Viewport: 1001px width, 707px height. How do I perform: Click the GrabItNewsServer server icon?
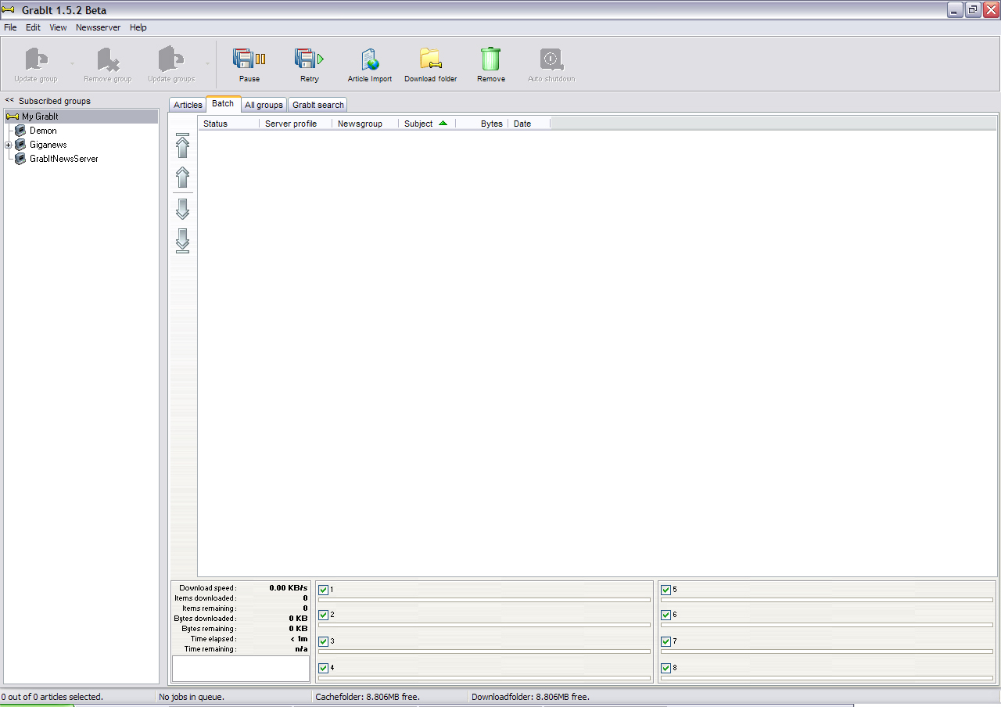[20, 159]
